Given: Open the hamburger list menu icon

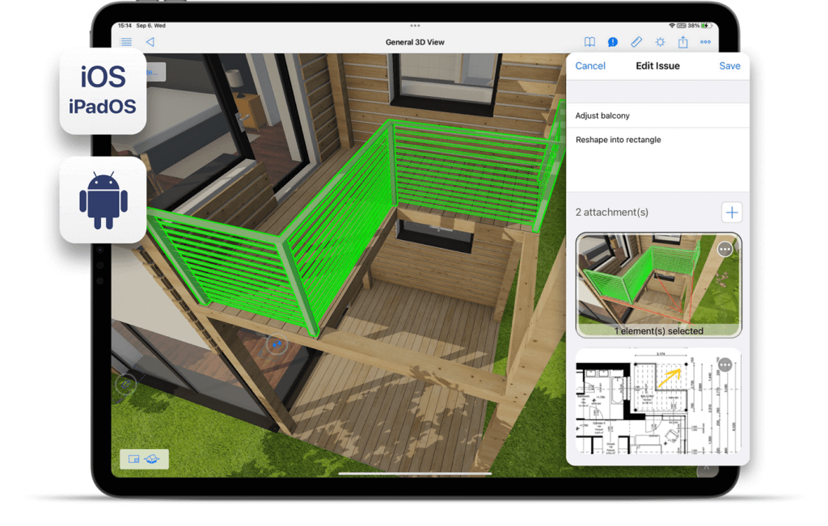Looking at the screenshot, I should pyautogui.click(x=126, y=42).
